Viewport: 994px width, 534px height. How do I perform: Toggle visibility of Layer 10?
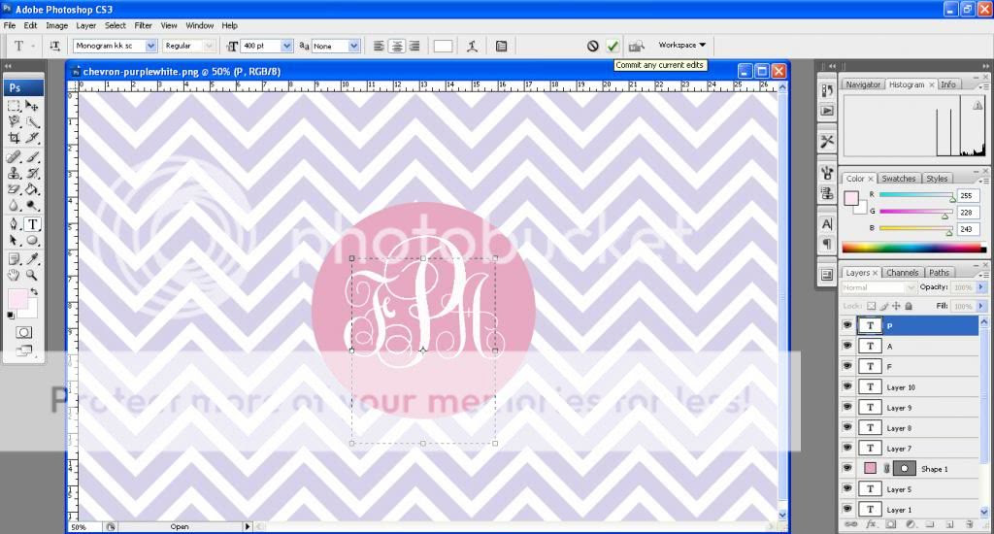pyautogui.click(x=847, y=386)
